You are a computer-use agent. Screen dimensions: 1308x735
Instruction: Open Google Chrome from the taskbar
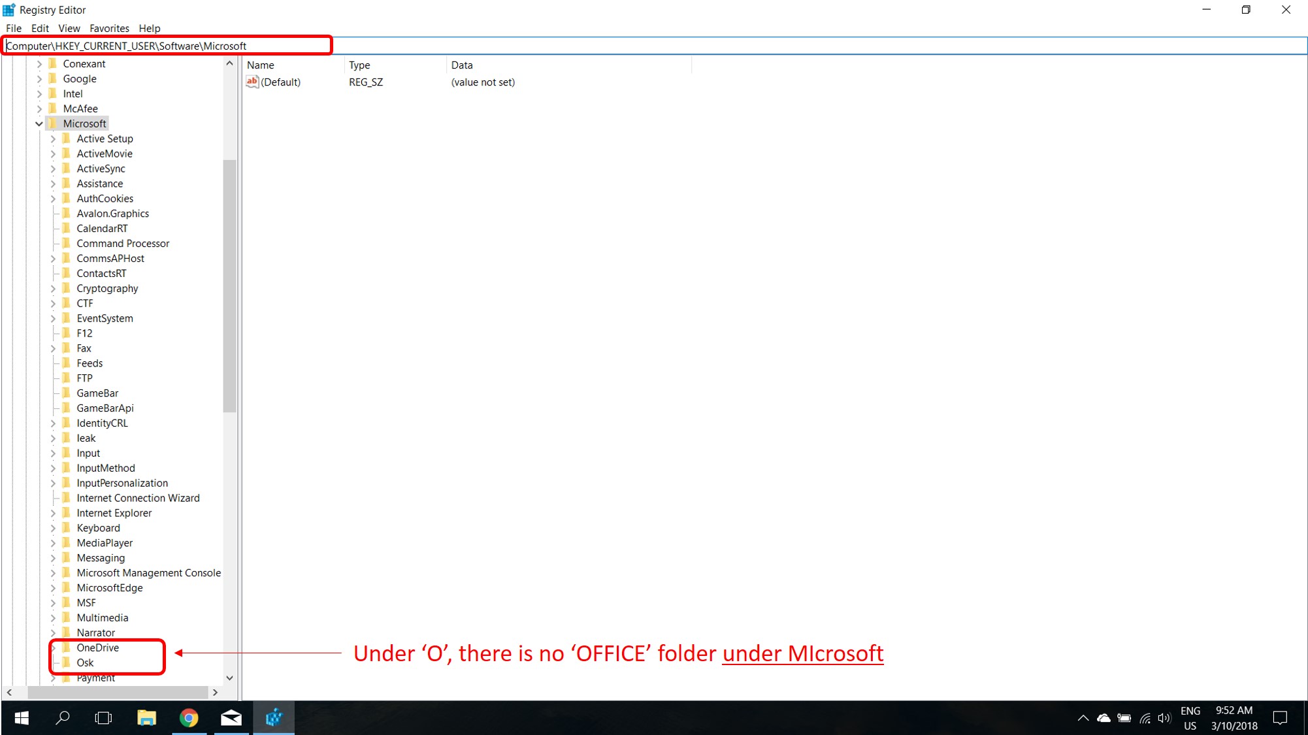[x=189, y=718]
